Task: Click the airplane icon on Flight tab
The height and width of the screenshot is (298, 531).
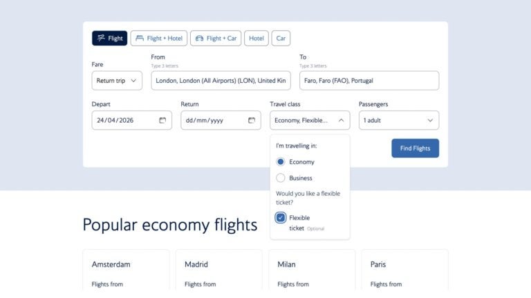Action: tap(101, 39)
